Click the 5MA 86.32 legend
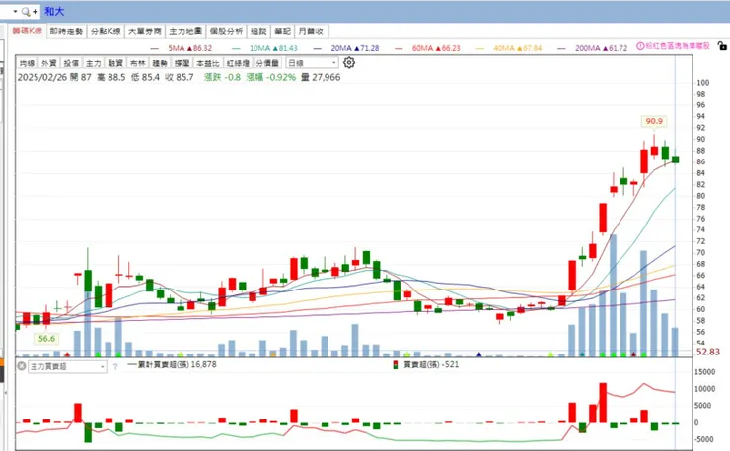The image size is (730, 451). [x=182, y=48]
